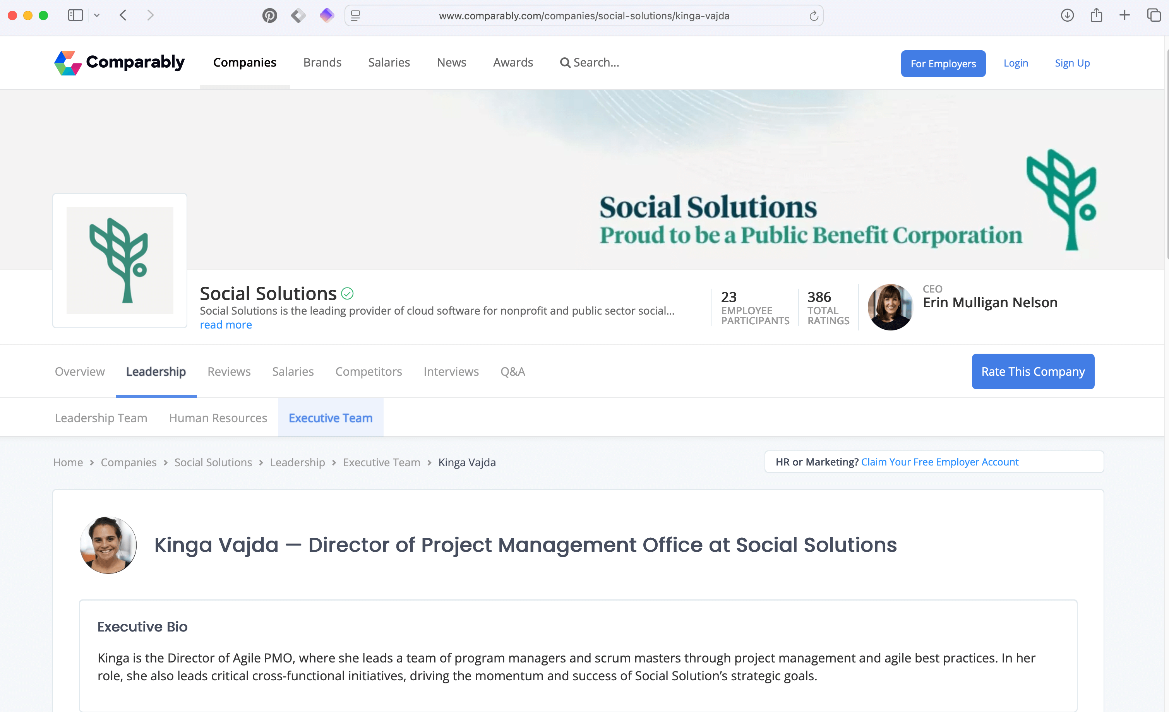Open the Salaries nav item in header
This screenshot has height=712, width=1169.
point(389,63)
